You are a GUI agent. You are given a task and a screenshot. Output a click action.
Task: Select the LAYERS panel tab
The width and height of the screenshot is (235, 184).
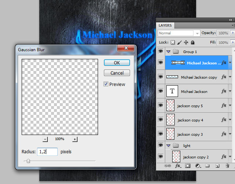click(165, 25)
